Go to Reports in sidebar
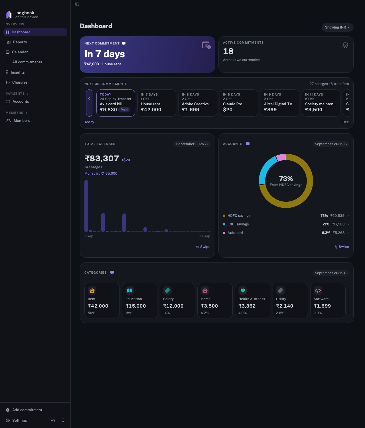Image resolution: width=365 pixels, height=428 pixels. coord(35,42)
